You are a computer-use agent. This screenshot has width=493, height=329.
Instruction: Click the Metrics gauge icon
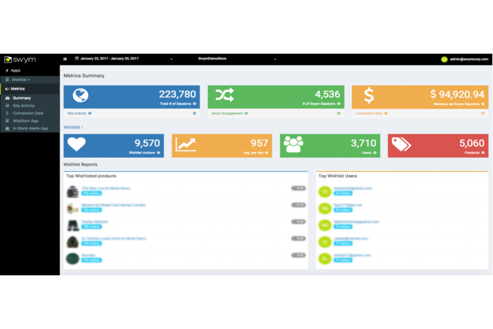[x=7, y=89]
